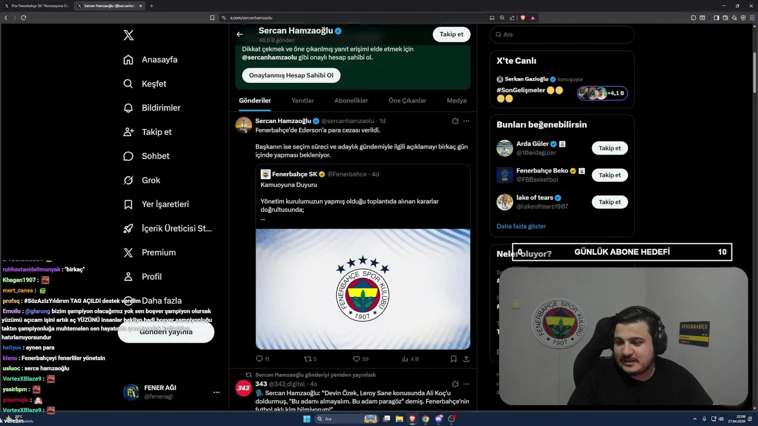Open the browser zoom magnifier icon
The height and width of the screenshot is (426, 758).
(x=502, y=18)
